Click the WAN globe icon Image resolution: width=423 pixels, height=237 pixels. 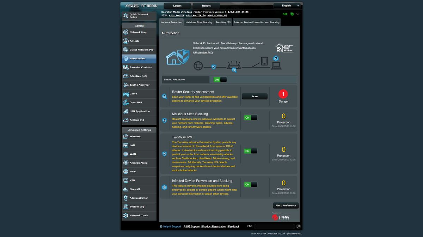(126, 154)
